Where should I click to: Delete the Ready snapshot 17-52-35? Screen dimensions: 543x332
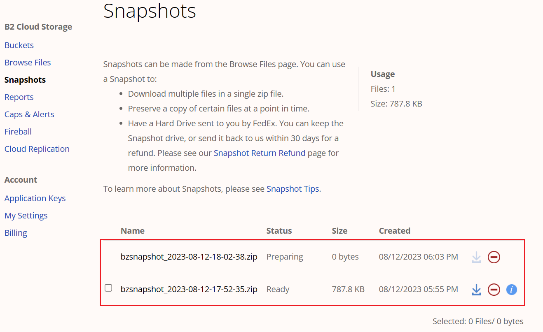tap(494, 290)
